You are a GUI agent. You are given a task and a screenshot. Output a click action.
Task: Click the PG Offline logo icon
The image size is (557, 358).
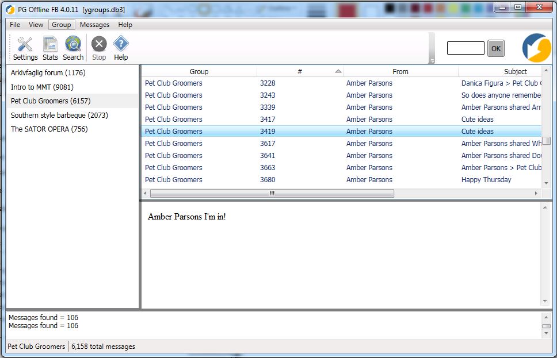tap(536, 48)
